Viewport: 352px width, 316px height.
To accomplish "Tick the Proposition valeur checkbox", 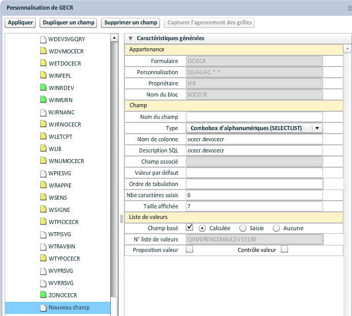I will (x=189, y=249).
